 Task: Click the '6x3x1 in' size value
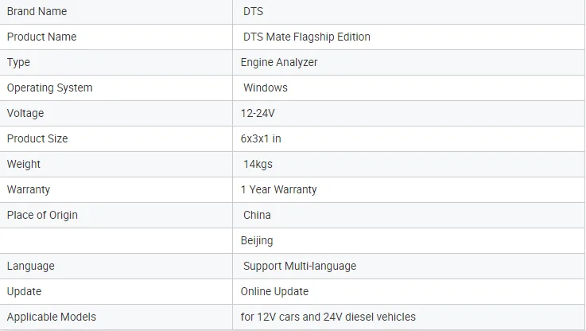[261, 138]
